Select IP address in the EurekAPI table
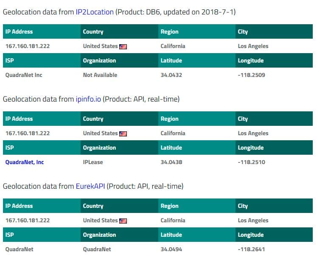Screen dimensions: 317x258 pos(28,220)
